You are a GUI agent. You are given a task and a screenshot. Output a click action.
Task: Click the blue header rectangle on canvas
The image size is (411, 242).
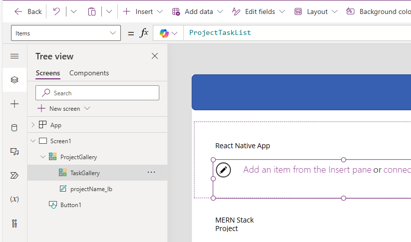pos(302,92)
